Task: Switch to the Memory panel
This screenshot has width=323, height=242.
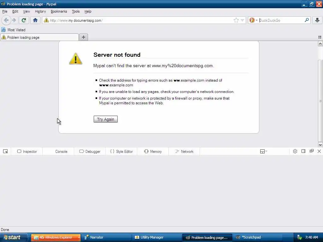Action: 153,152
